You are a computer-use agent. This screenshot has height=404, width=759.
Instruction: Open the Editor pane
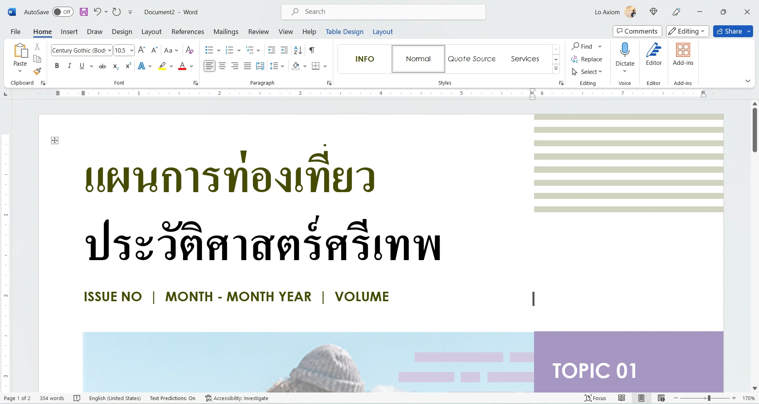[654, 54]
